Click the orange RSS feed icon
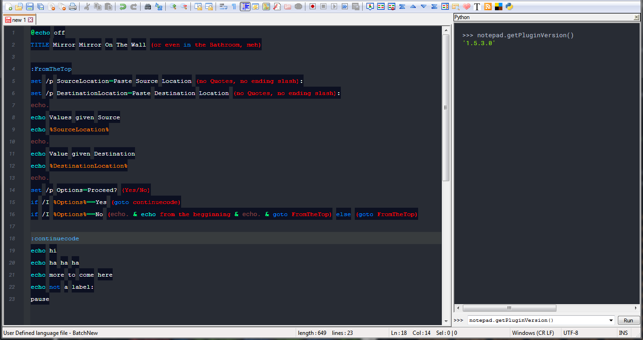 pyautogui.click(x=488, y=7)
